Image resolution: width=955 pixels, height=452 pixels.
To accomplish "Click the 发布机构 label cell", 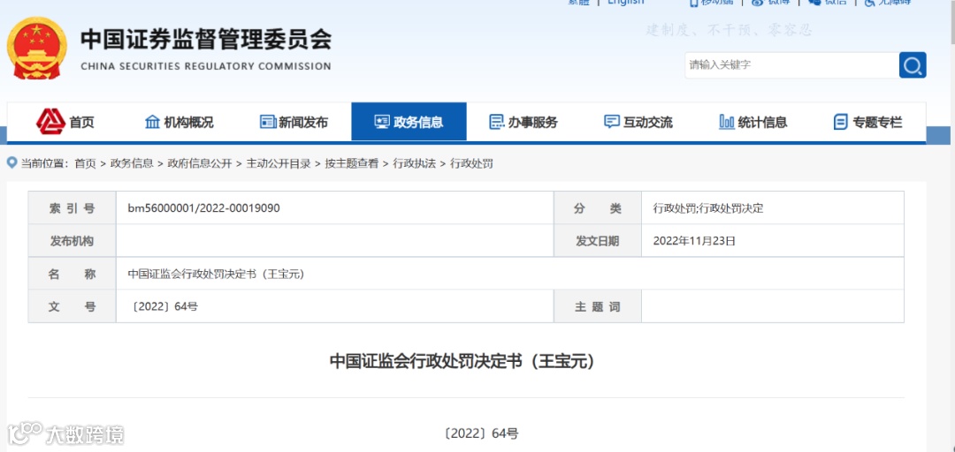I will (72, 241).
